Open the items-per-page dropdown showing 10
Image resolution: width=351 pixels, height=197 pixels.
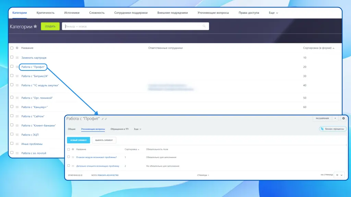click(339, 175)
